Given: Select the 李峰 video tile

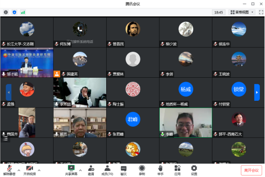Looking at the screenshot, I should tap(186, 123).
